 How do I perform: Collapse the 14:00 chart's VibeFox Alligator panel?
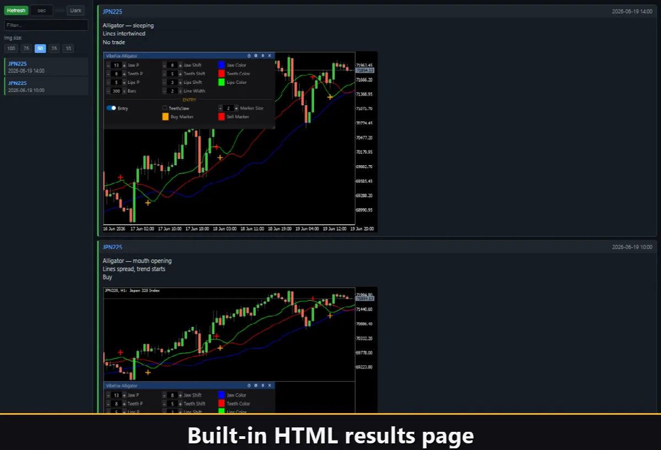click(262, 56)
